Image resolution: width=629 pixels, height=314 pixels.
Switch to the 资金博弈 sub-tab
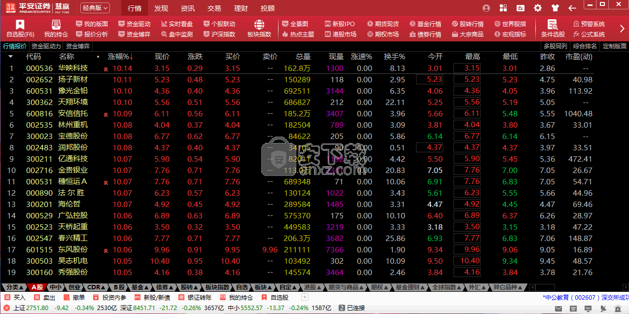click(x=78, y=46)
